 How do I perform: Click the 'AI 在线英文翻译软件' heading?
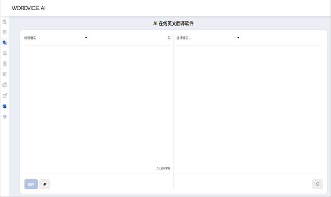[x=173, y=24]
